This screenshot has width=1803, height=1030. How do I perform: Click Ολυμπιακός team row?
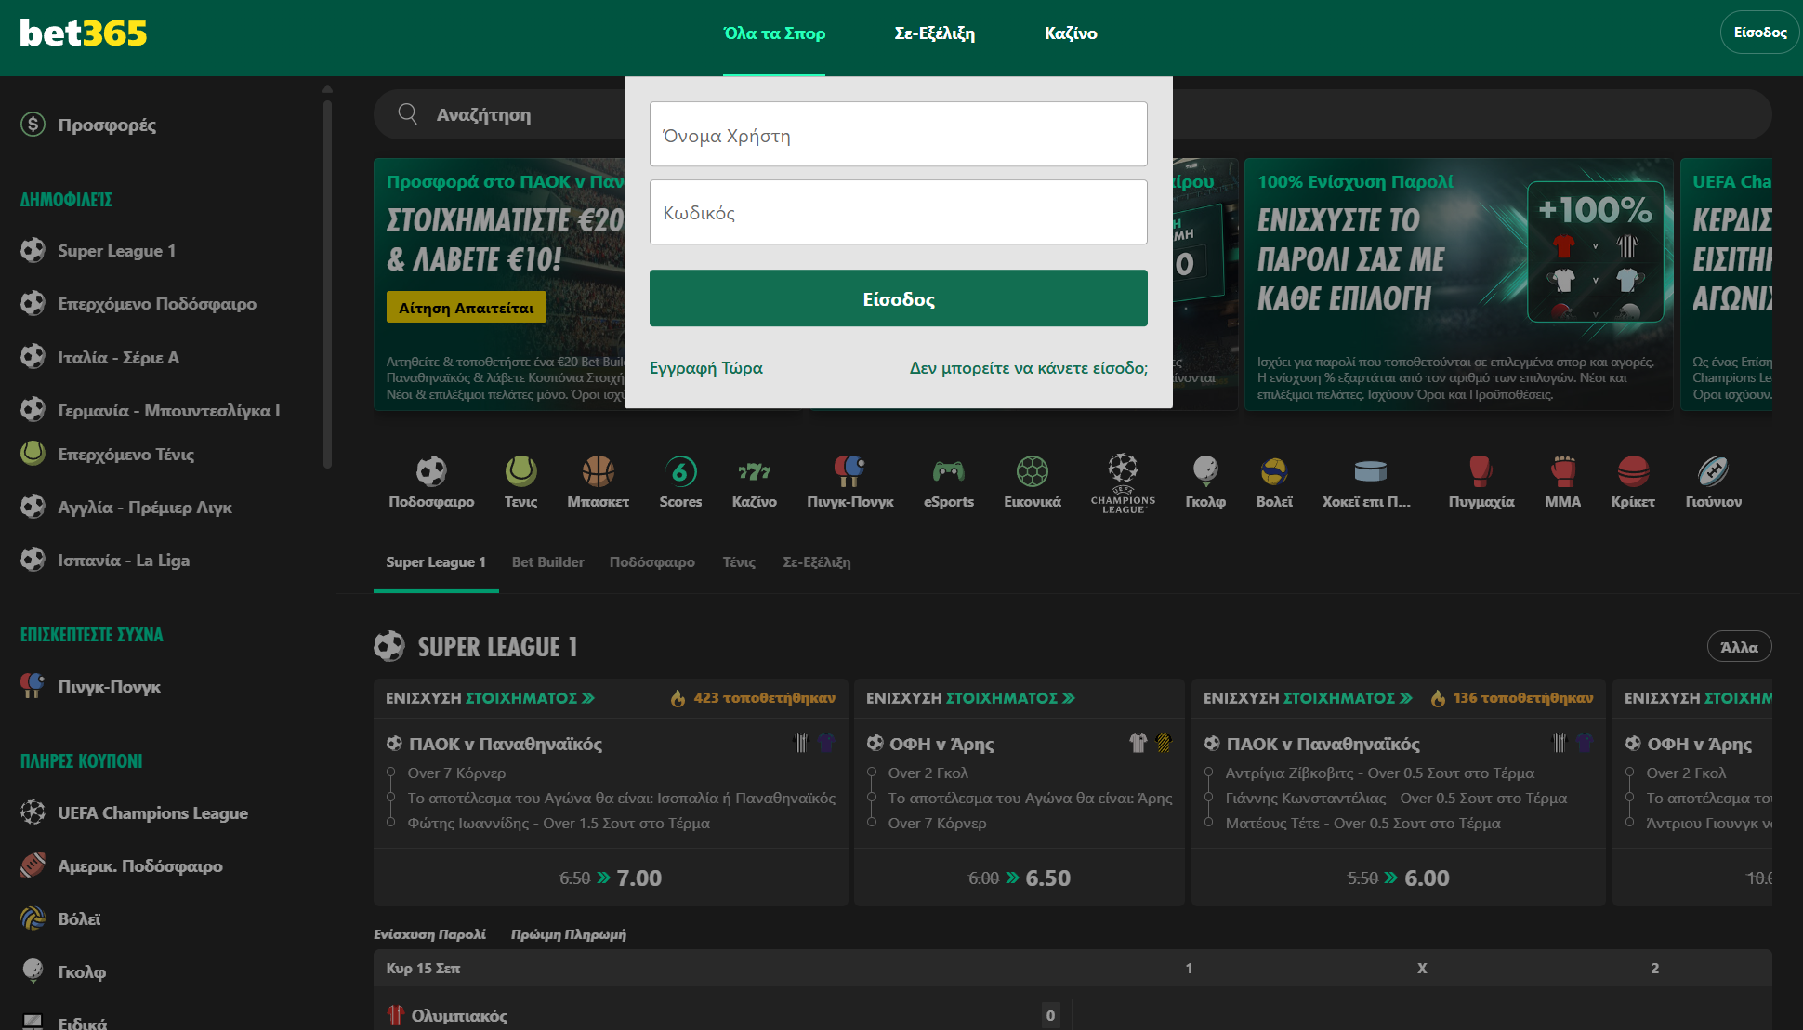pos(459,1015)
